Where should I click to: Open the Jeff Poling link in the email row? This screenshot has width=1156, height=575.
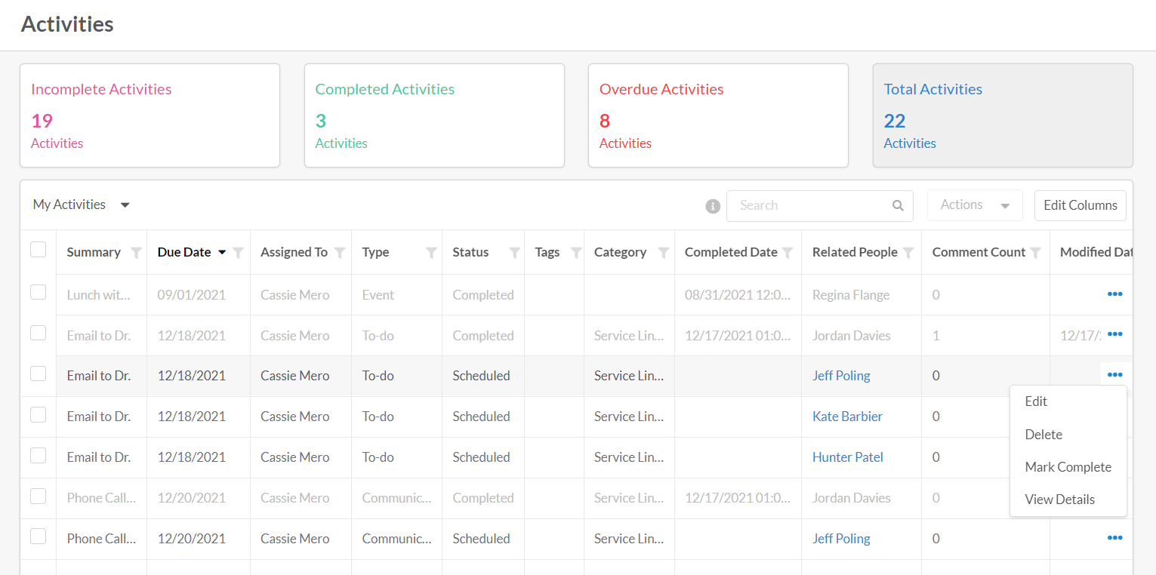pyautogui.click(x=841, y=376)
